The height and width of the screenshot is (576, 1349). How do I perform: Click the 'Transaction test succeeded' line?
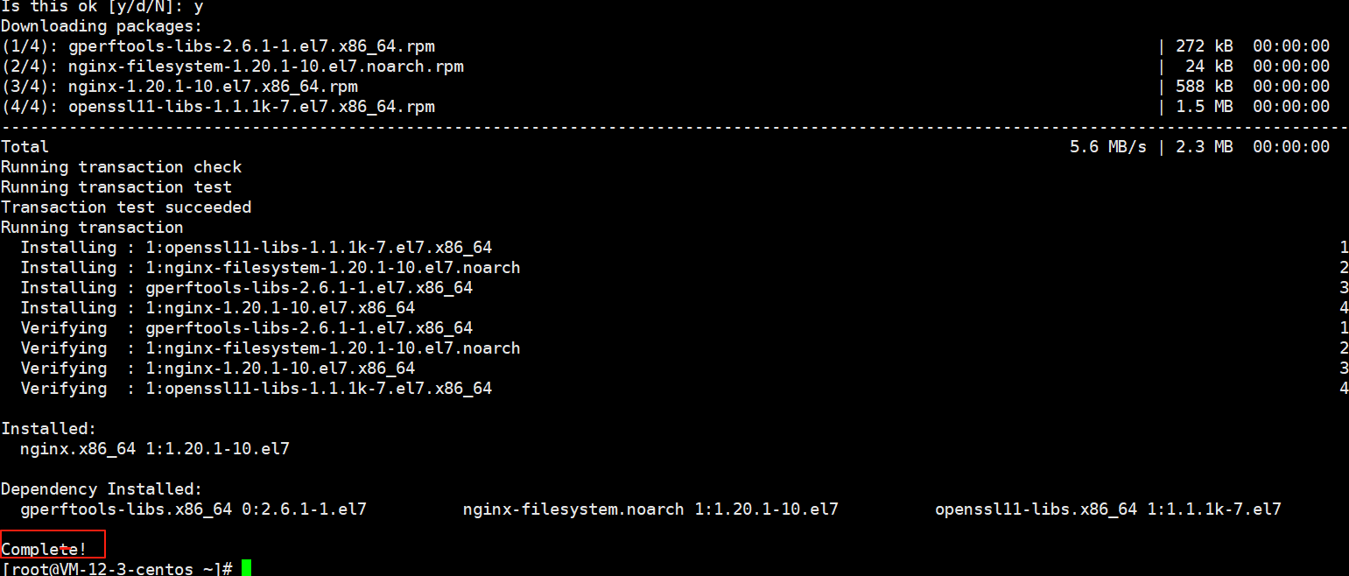[x=126, y=207]
